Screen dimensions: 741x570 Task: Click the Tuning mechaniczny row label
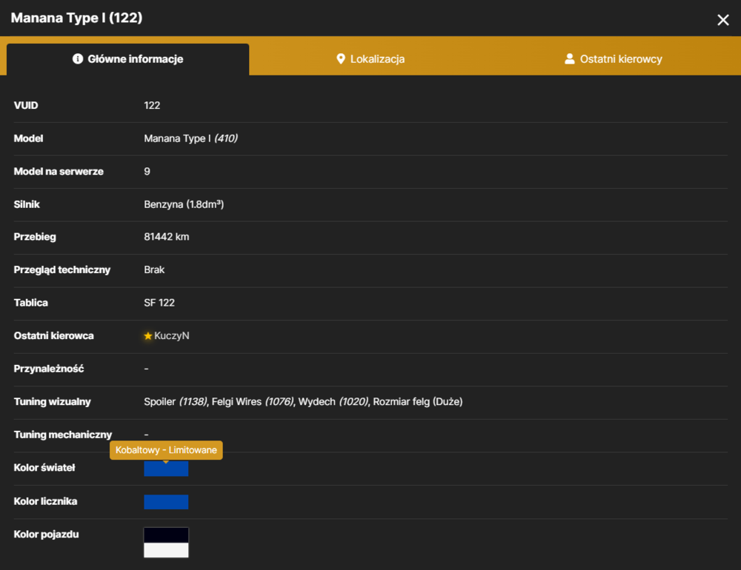click(63, 435)
